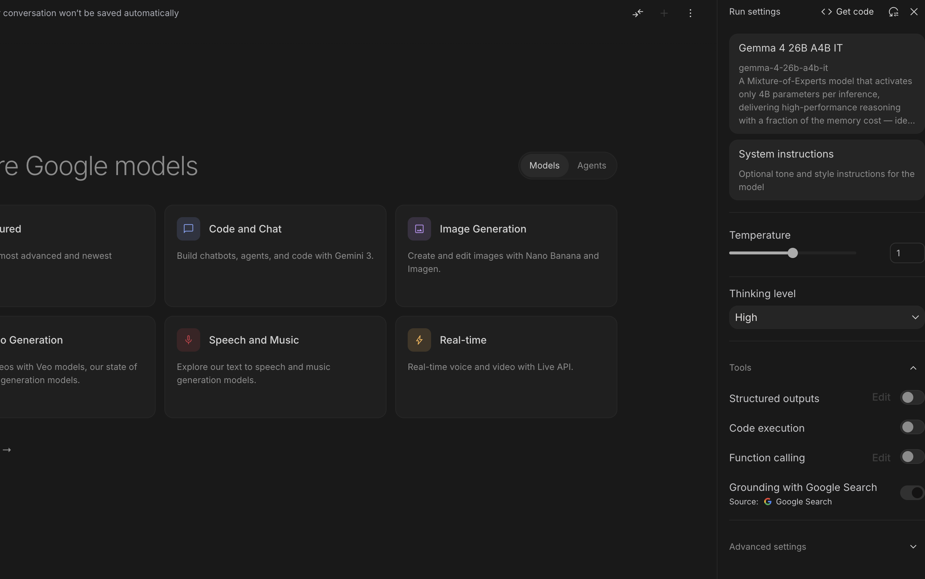Click the 'gemma-4-26b-a4b-it' model ID text

(x=783, y=68)
